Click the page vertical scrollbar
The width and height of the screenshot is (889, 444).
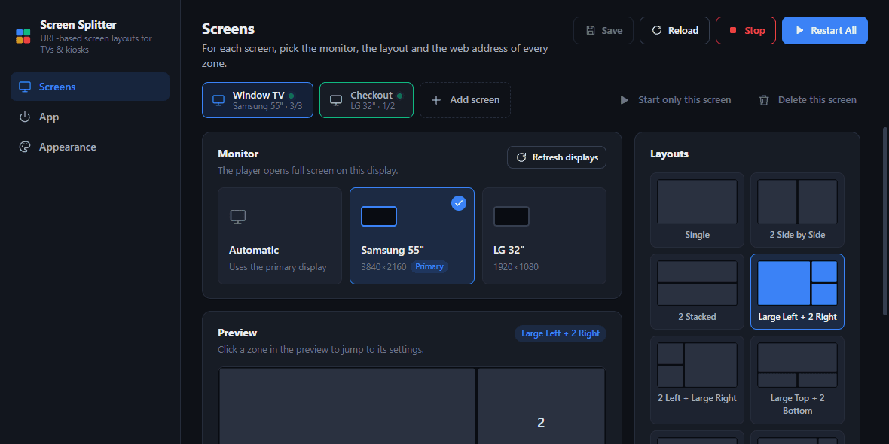pyautogui.click(x=885, y=220)
